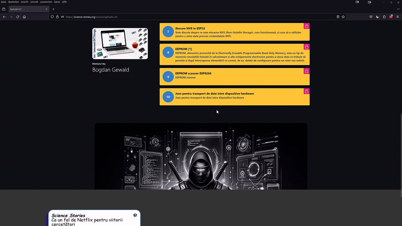This screenshot has width=402, height=226.
Task: Open the Extras menu
Action: [x=57, y=2]
